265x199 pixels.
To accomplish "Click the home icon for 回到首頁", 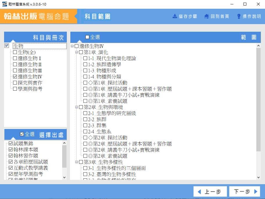I will tap(207, 16).
